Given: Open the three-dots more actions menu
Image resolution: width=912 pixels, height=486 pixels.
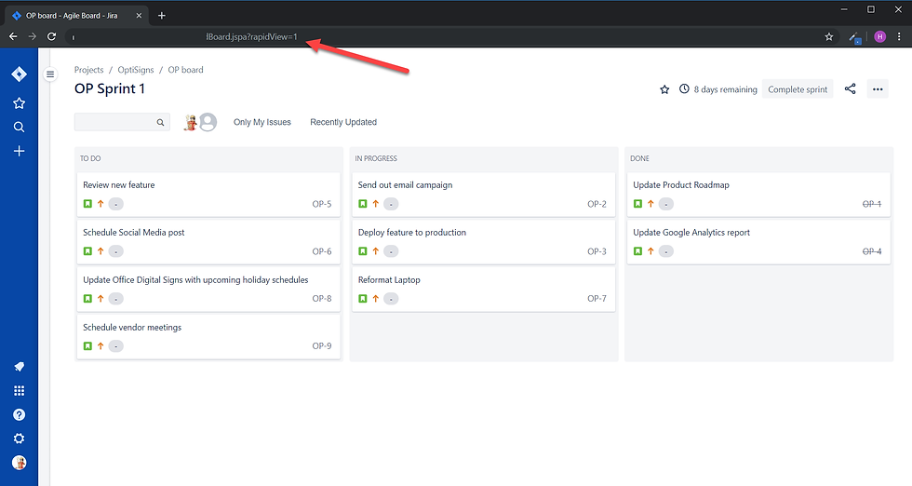Looking at the screenshot, I should click(x=877, y=89).
